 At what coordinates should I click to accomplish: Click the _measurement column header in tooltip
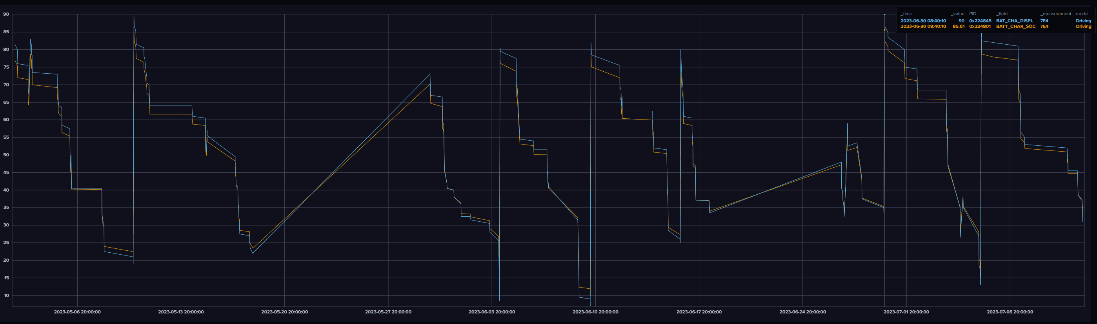pos(1055,14)
